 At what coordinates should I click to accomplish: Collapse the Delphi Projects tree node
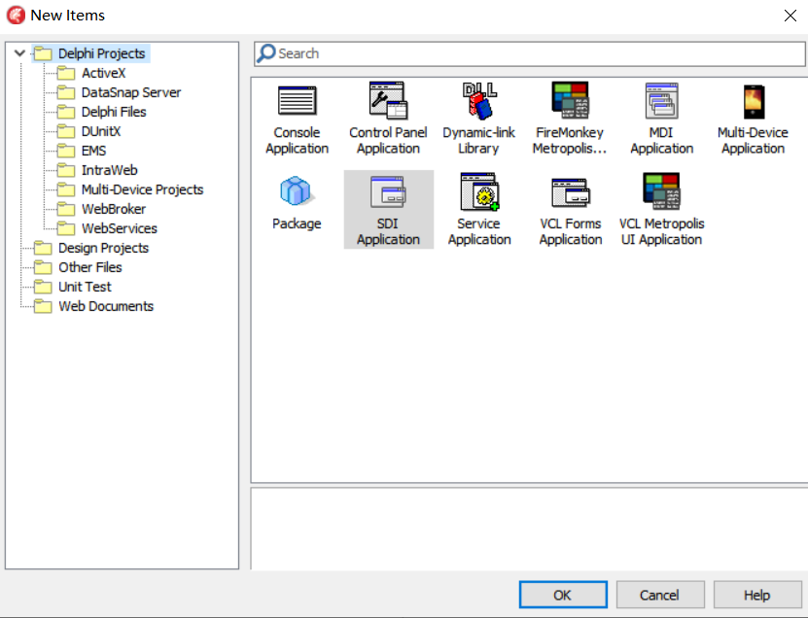(x=19, y=53)
